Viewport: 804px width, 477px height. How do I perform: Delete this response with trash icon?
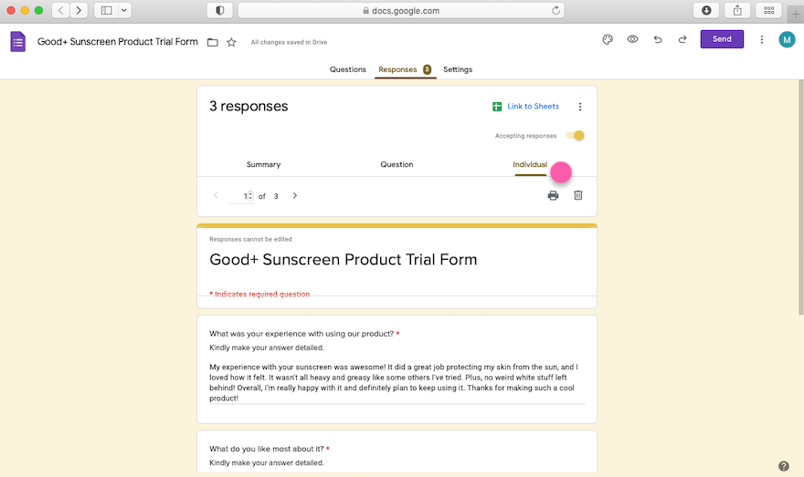pos(577,195)
